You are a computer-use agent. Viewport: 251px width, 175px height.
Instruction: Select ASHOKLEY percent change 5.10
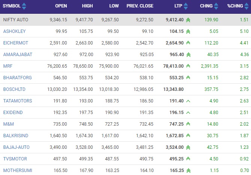click(x=244, y=31)
